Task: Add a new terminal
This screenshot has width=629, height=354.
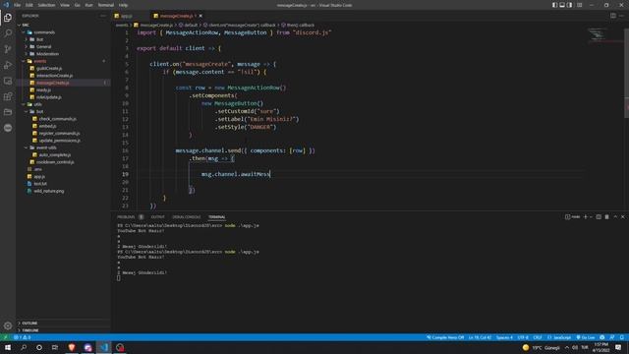Action: (586, 216)
